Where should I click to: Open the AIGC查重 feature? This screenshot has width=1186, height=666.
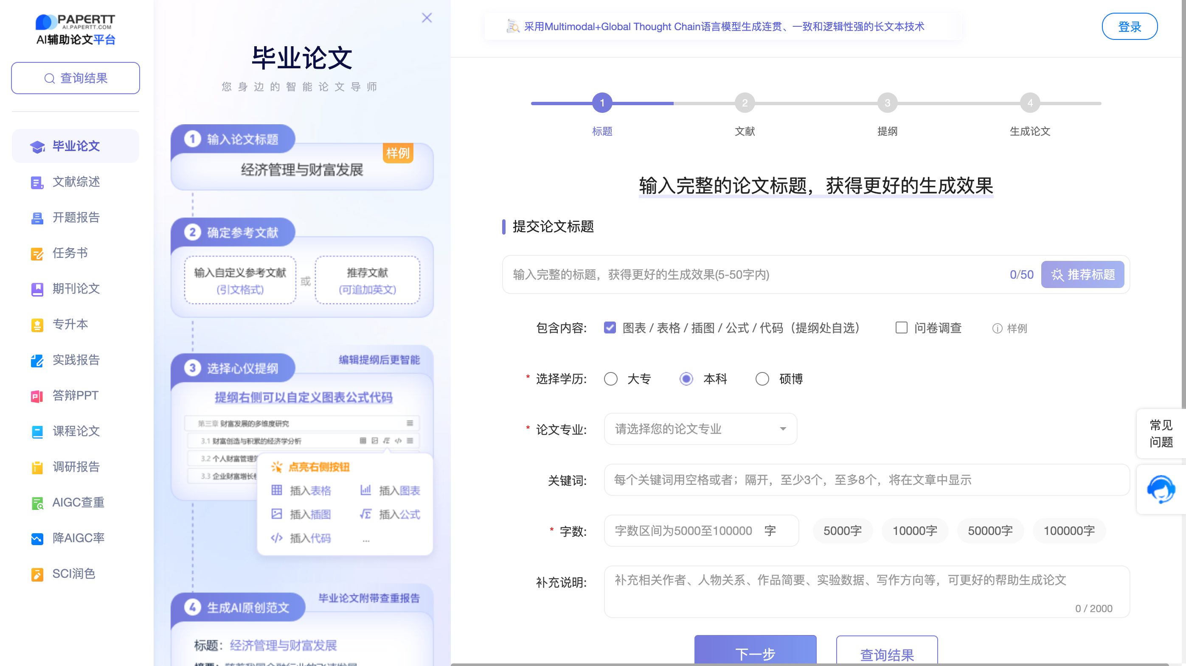click(77, 502)
